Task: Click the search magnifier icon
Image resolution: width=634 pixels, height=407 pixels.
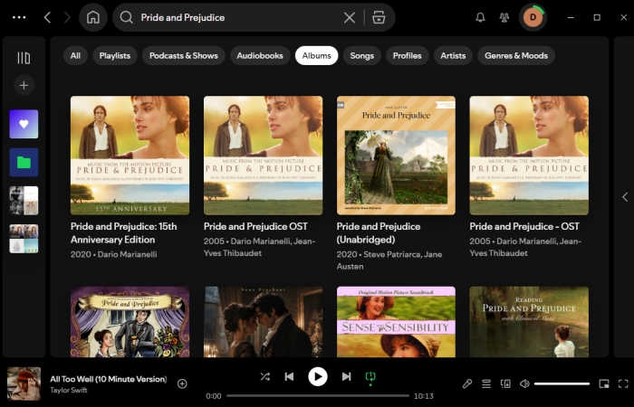Action: tap(127, 17)
